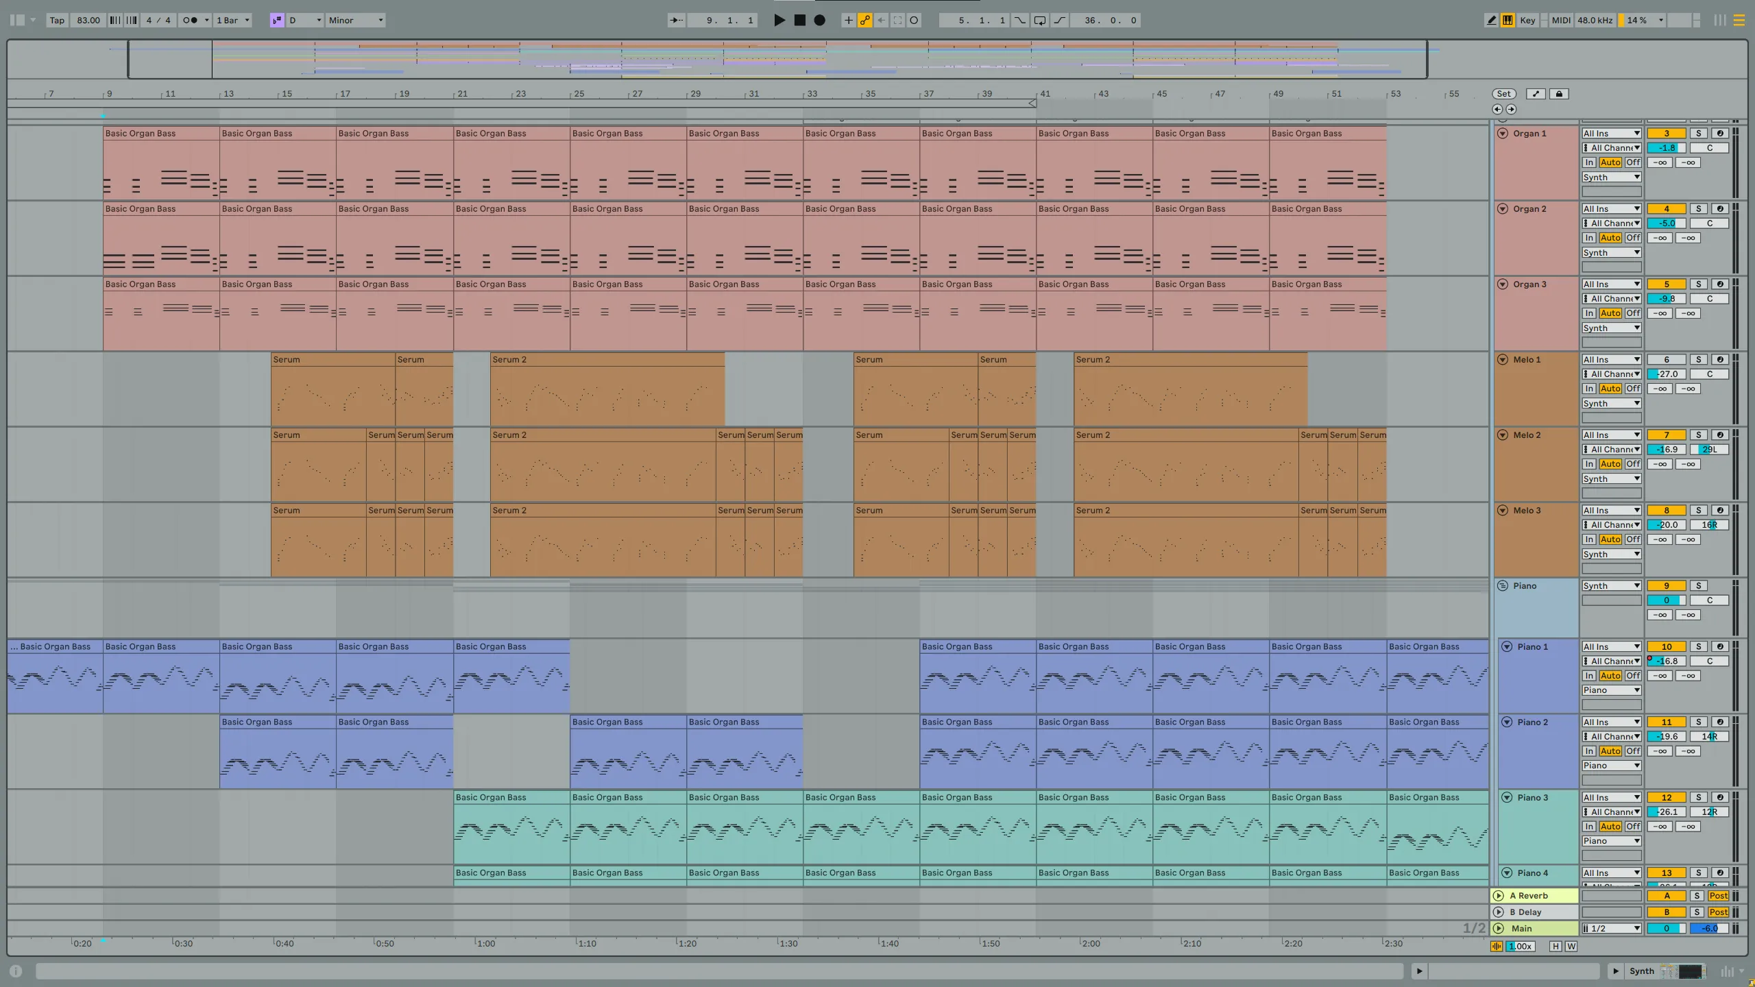Open MIDI Map Mode button
This screenshot has height=987, width=1755.
point(1561,20)
